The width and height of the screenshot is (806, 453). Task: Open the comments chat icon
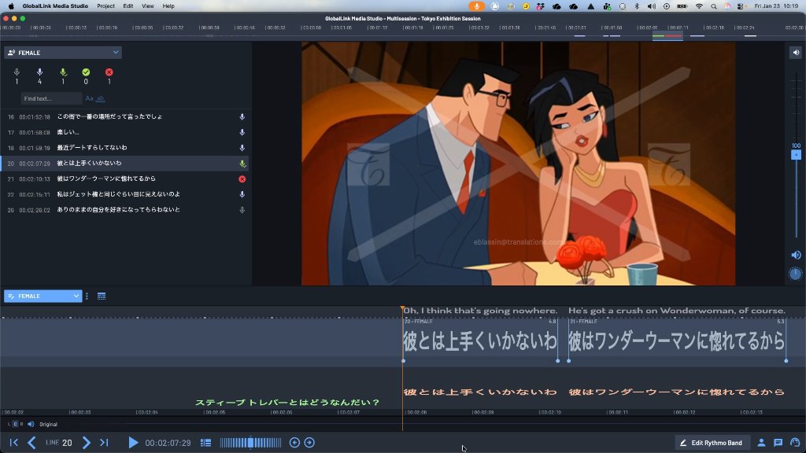click(778, 443)
